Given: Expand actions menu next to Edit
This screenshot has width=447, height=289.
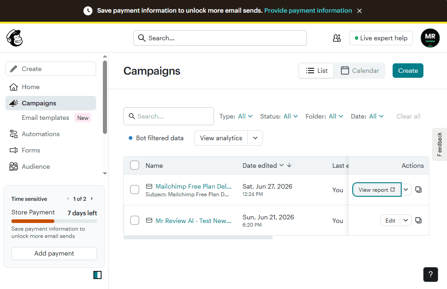Looking at the screenshot, I should pos(406,220).
